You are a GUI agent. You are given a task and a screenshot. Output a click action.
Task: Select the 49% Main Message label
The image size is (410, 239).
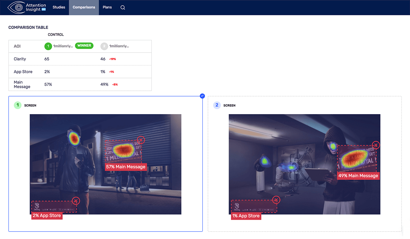[358, 176]
